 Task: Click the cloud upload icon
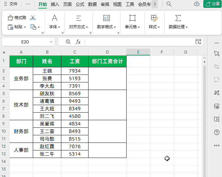click(x=197, y=4)
